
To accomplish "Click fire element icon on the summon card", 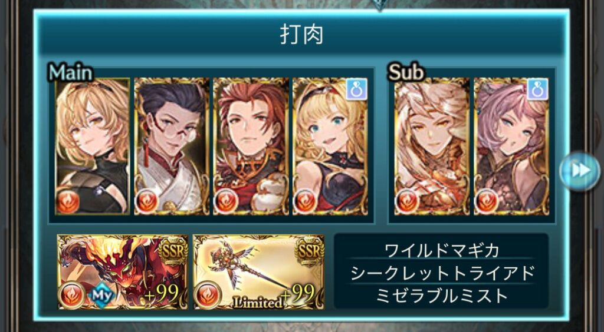I will pos(72,296).
